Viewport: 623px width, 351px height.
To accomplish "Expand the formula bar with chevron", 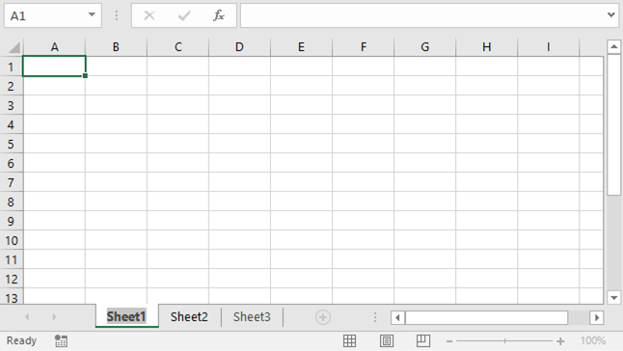I will [611, 15].
